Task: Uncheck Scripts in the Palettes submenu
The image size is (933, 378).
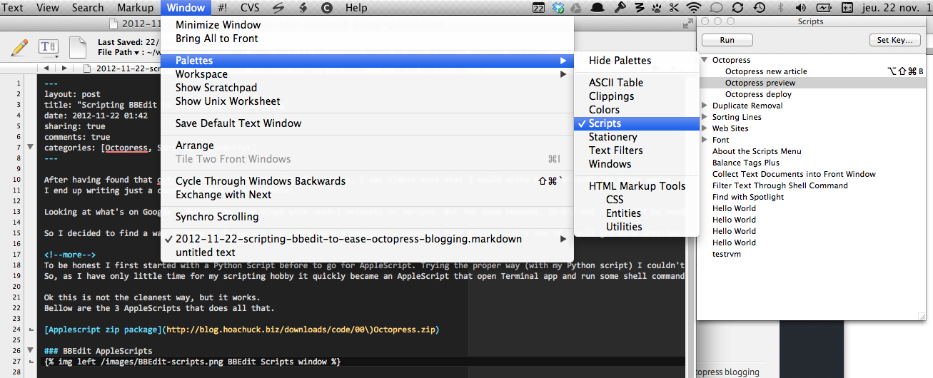Action: [637, 123]
